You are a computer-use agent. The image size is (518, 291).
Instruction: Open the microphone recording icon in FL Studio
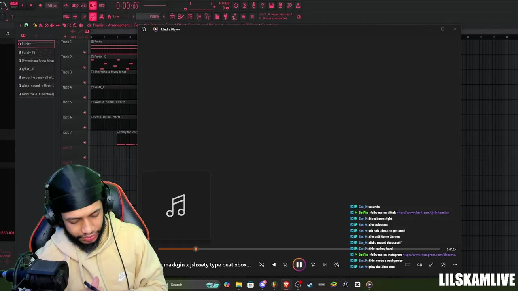coord(253,6)
